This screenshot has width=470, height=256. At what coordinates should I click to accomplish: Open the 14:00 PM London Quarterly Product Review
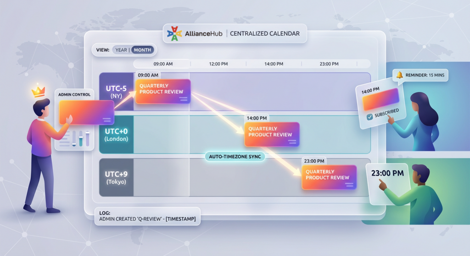coord(272,133)
